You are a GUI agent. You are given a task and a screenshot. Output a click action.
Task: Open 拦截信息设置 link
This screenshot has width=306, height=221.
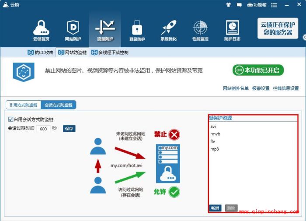tap(286, 88)
